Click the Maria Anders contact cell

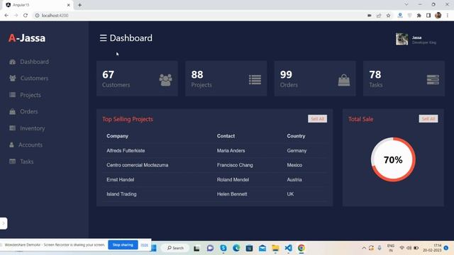[x=231, y=151]
